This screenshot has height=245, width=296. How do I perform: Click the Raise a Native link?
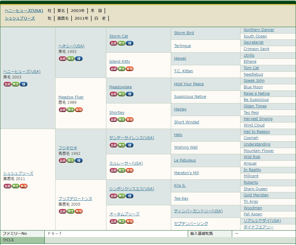click(257, 94)
